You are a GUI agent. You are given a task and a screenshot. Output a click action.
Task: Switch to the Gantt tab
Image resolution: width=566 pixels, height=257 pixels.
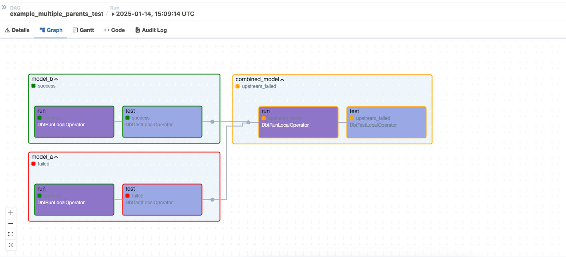83,30
